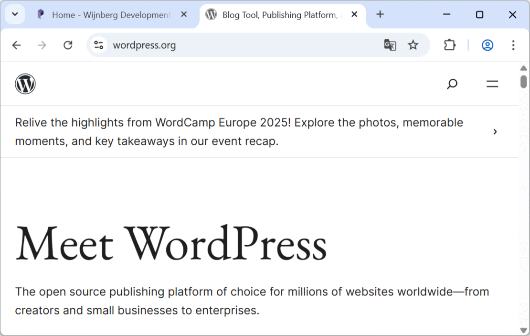The height and width of the screenshot is (336, 530).
Task: Open the Chrome profile avatar icon
Action: coord(488,45)
